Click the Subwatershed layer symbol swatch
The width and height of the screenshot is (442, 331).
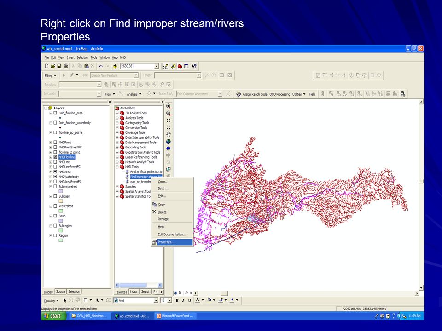click(x=61, y=191)
